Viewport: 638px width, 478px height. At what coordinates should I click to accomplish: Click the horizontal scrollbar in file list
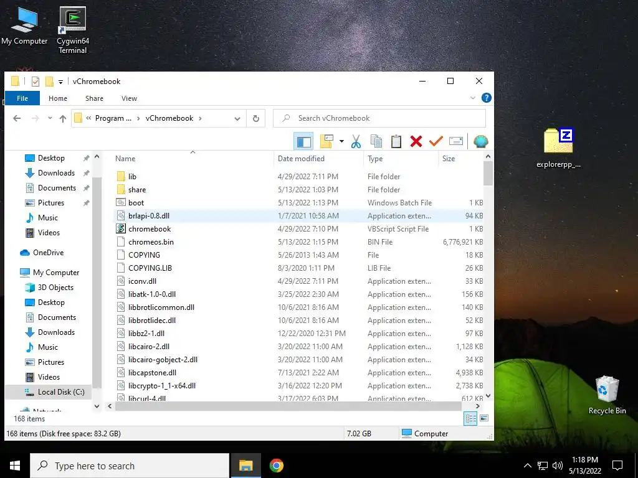pyautogui.click(x=288, y=406)
